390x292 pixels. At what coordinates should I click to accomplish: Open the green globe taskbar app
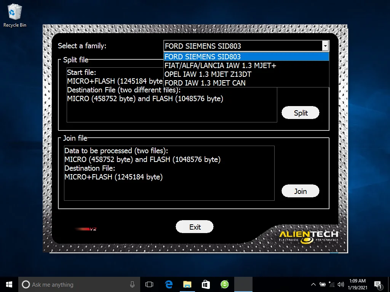[225, 284]
